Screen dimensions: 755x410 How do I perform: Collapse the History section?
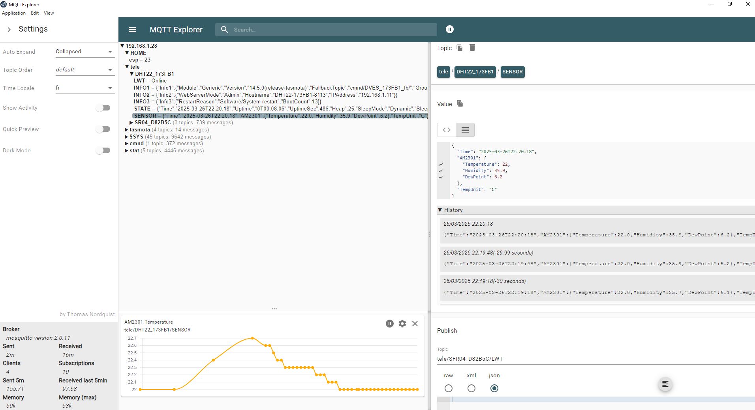pyautogui.click(x=440, y=210)
